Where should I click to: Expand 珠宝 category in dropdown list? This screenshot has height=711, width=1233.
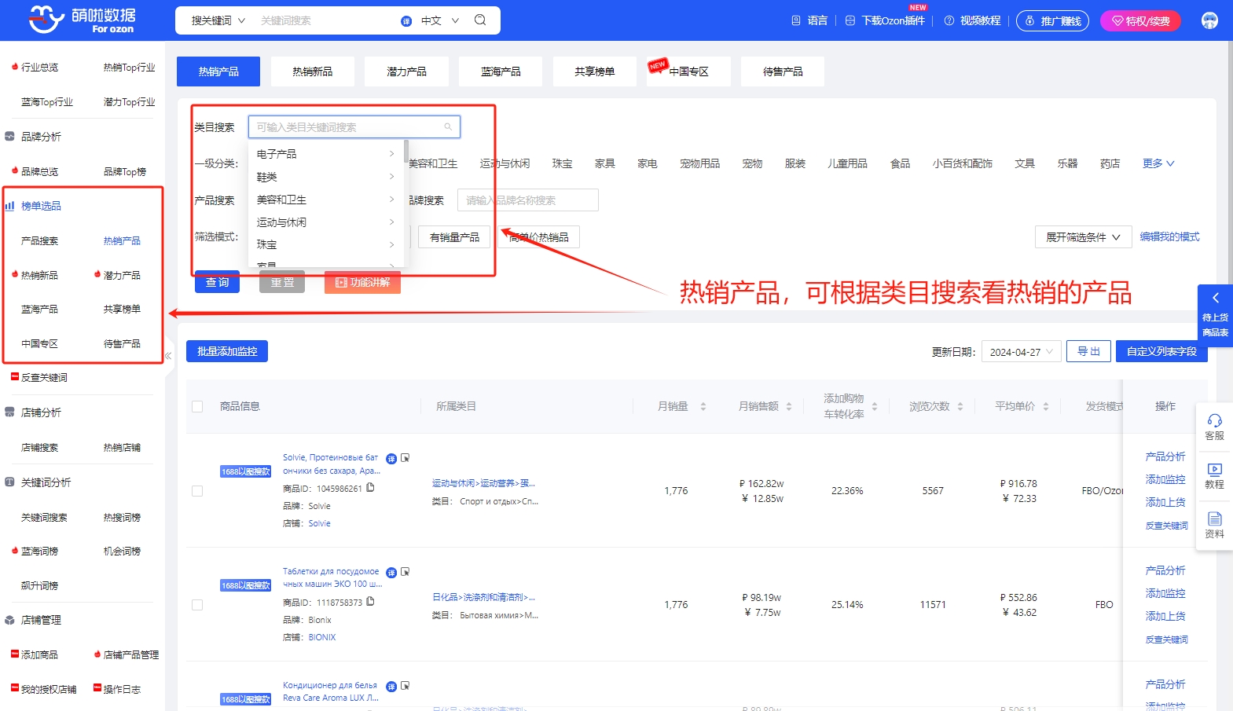pyautogui.click(x=326, y=244)
